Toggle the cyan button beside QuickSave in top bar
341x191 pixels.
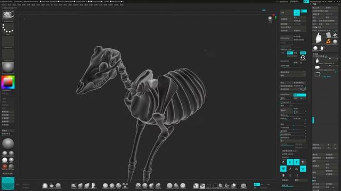pos(306,2)
